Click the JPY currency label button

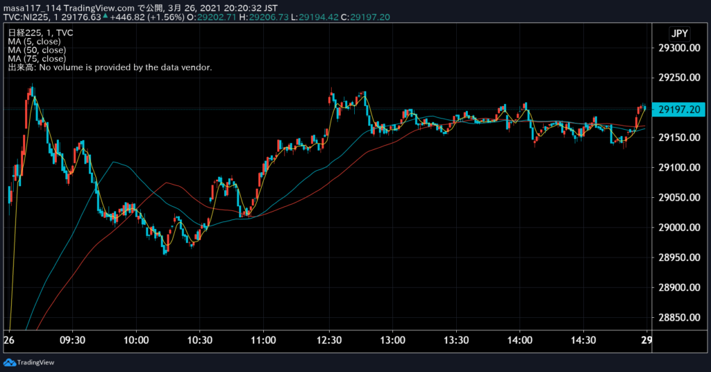pos(679,33)
